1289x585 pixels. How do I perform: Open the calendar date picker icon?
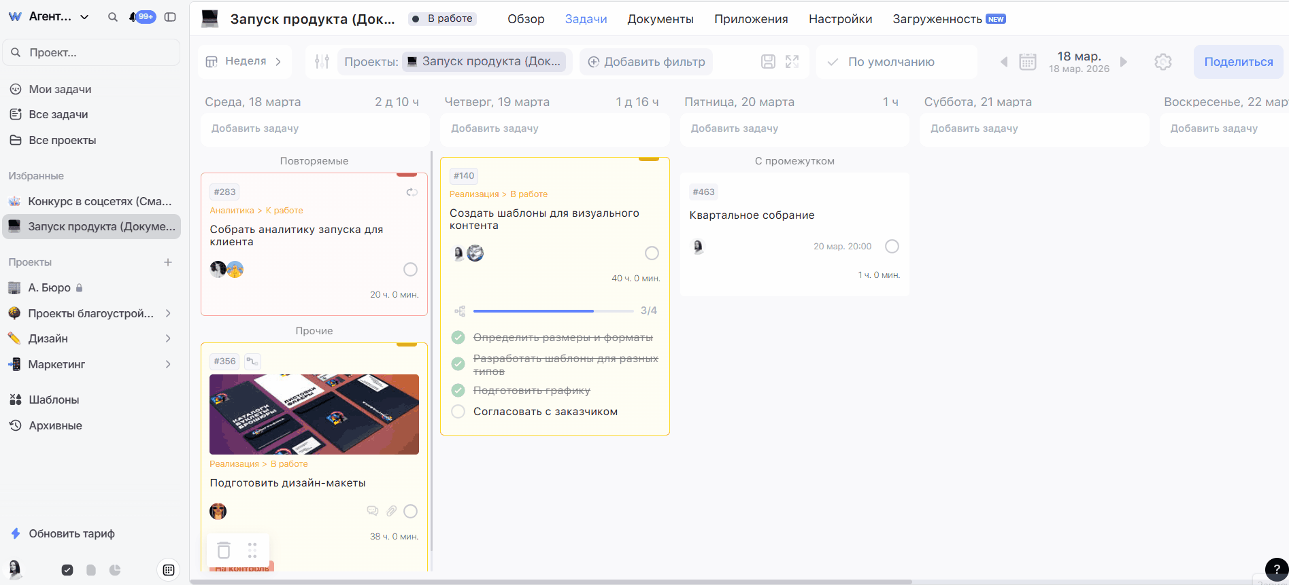click(1027, 62)
